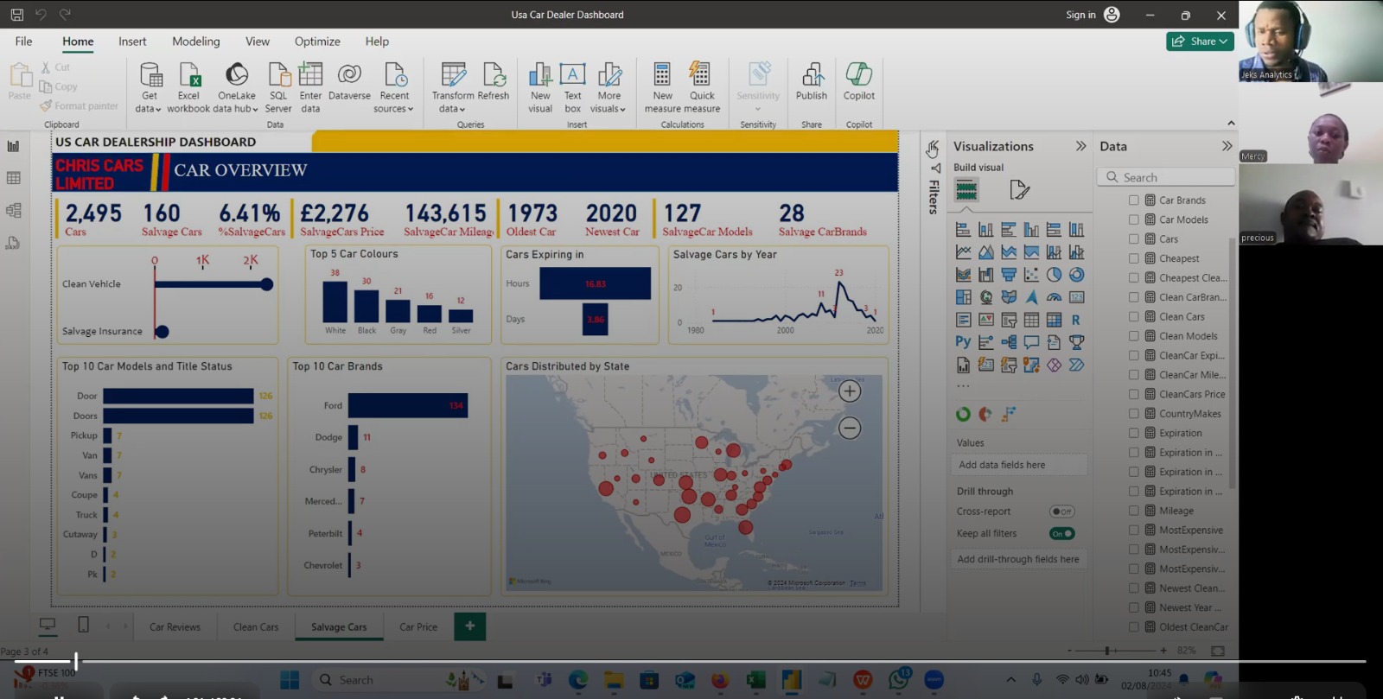Click the Search box in Data pane
The image size is (1383, 699).
point(1167,177)
